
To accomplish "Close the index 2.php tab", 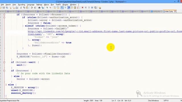I will click(x=175, y=11).
